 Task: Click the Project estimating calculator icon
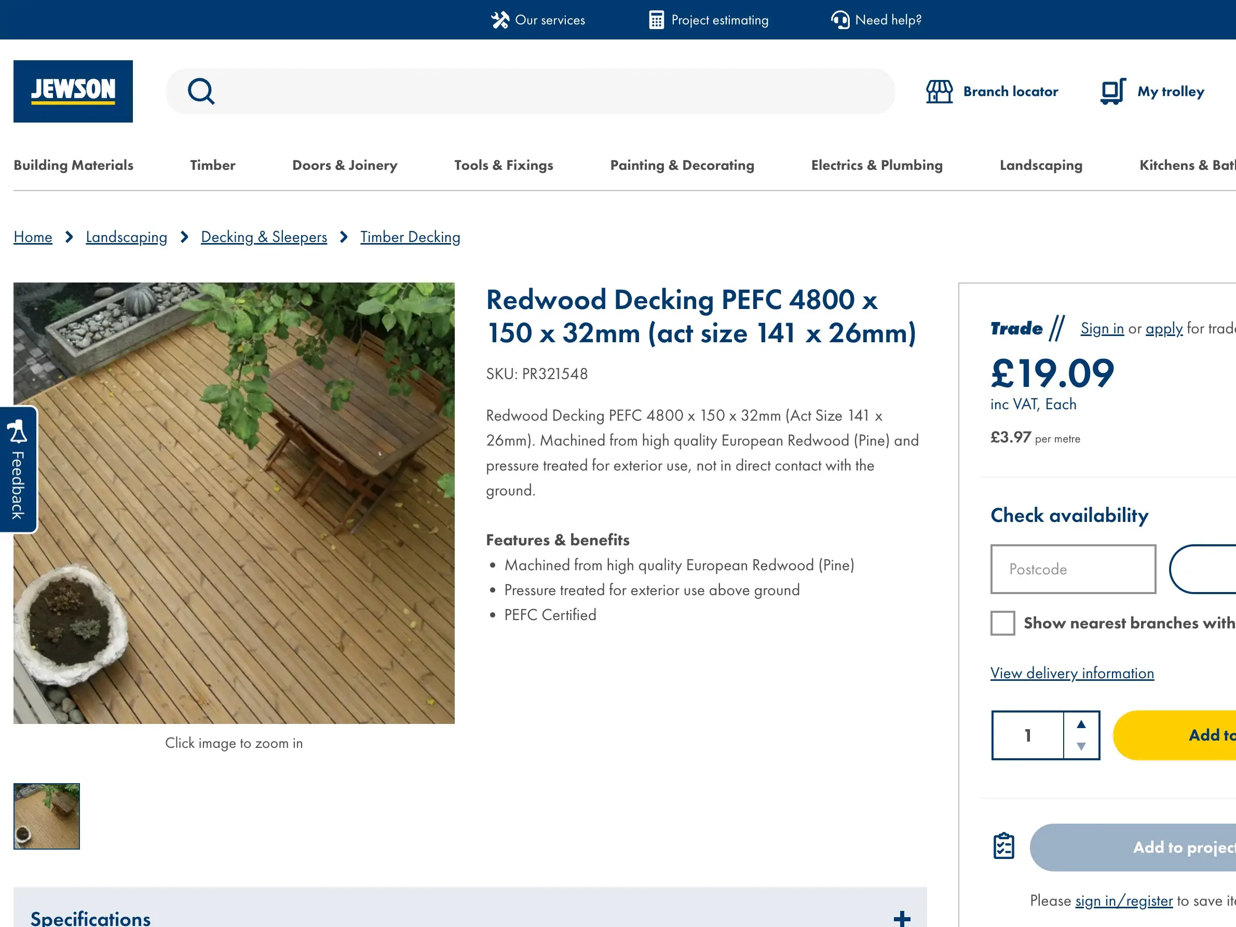pyautogui.click(x=656, y=20)
